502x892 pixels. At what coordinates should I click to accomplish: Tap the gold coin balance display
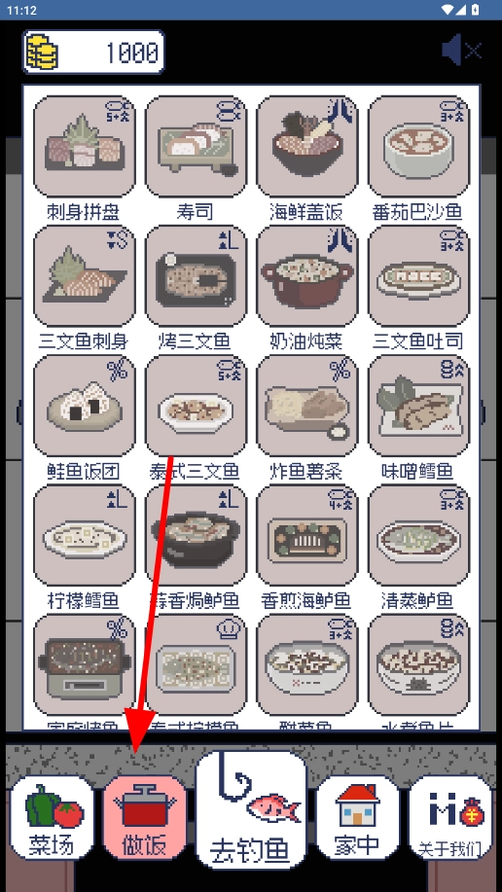(93, 53)
